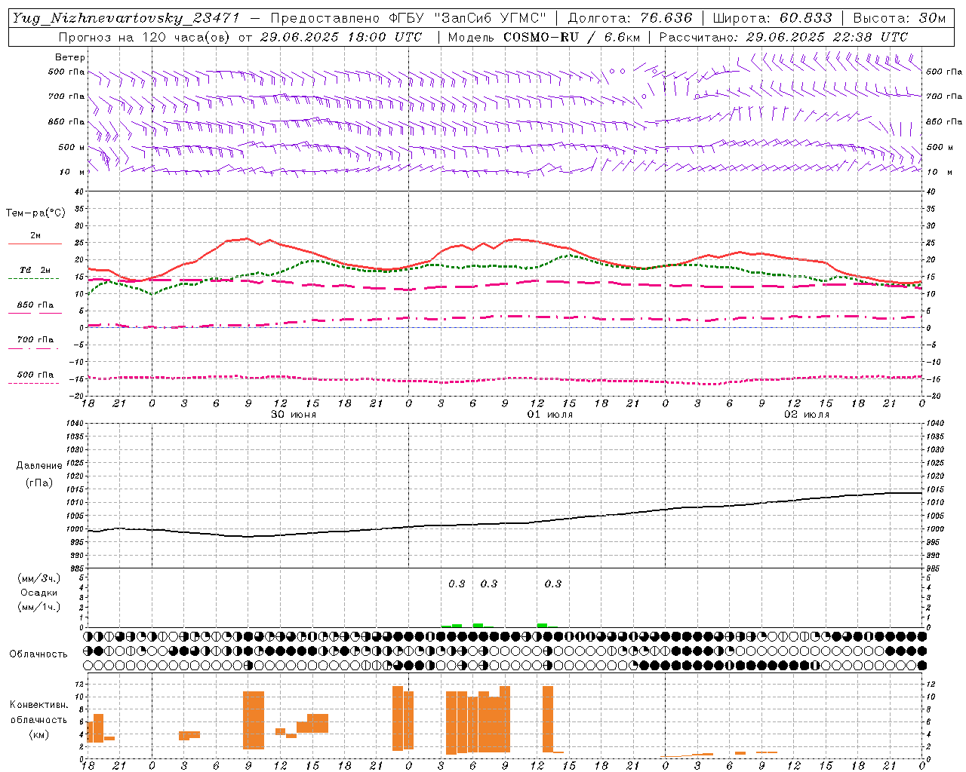Click the 'Рассчитано: 29.06.2025 22:38 UTC' timestamp
966x772 pixels.
pyautogui.click(x=783, y=37)
